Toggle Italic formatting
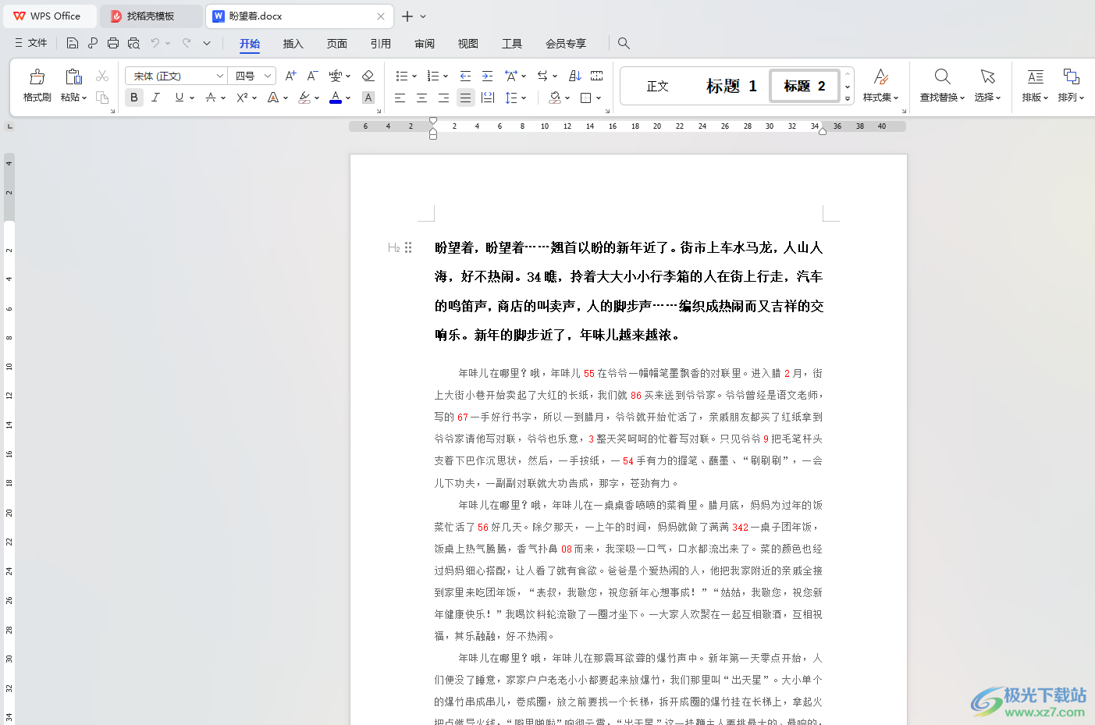1095x725 pixels. 156,98
